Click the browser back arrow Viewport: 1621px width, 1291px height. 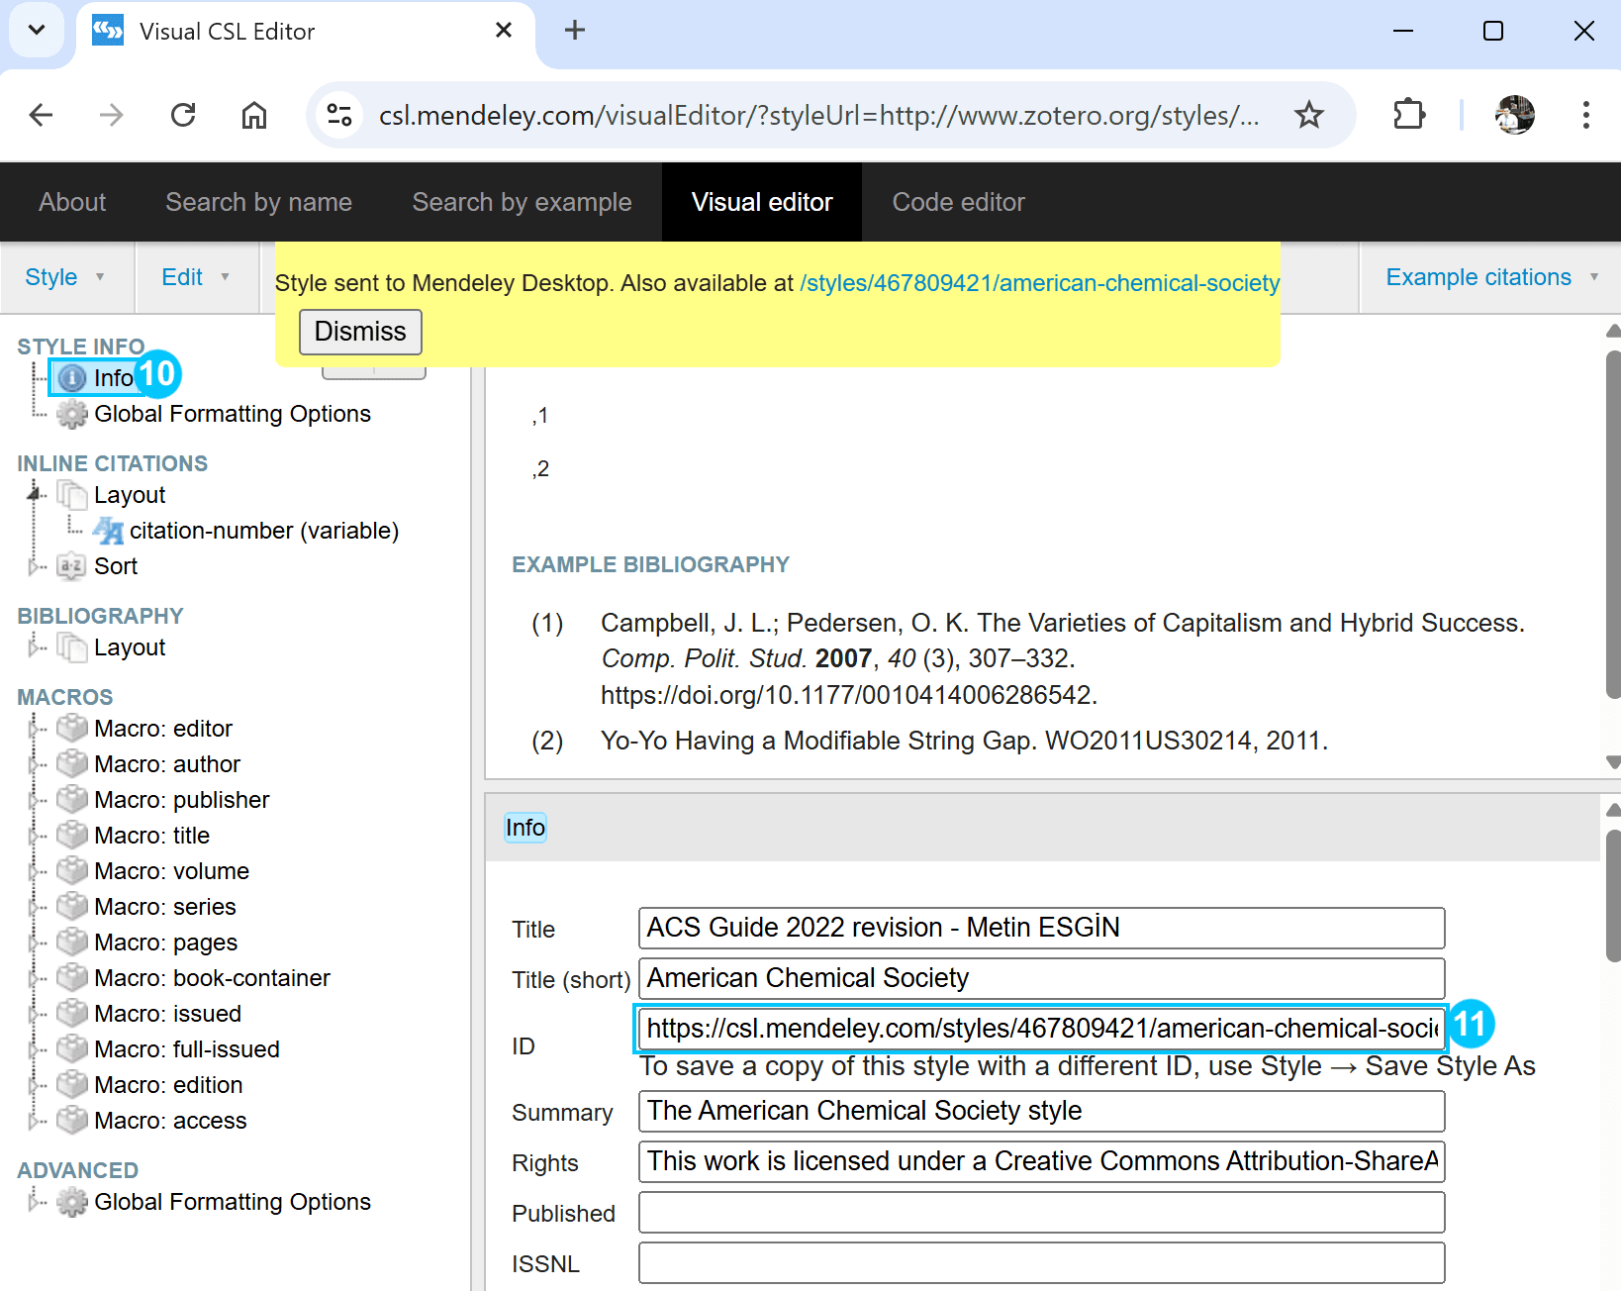pos(42,115)
